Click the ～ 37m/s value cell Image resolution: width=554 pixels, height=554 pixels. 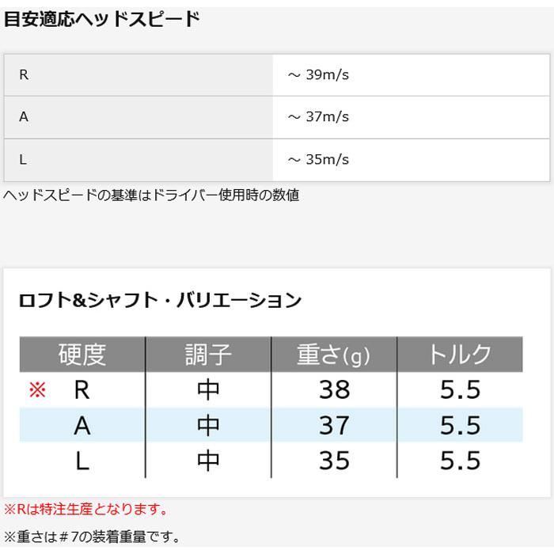(x=412, y=117)
